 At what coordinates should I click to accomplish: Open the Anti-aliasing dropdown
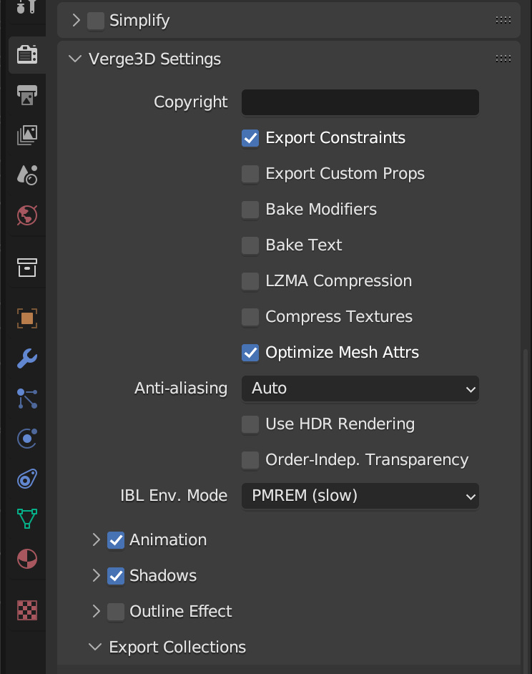pos(360,388)
